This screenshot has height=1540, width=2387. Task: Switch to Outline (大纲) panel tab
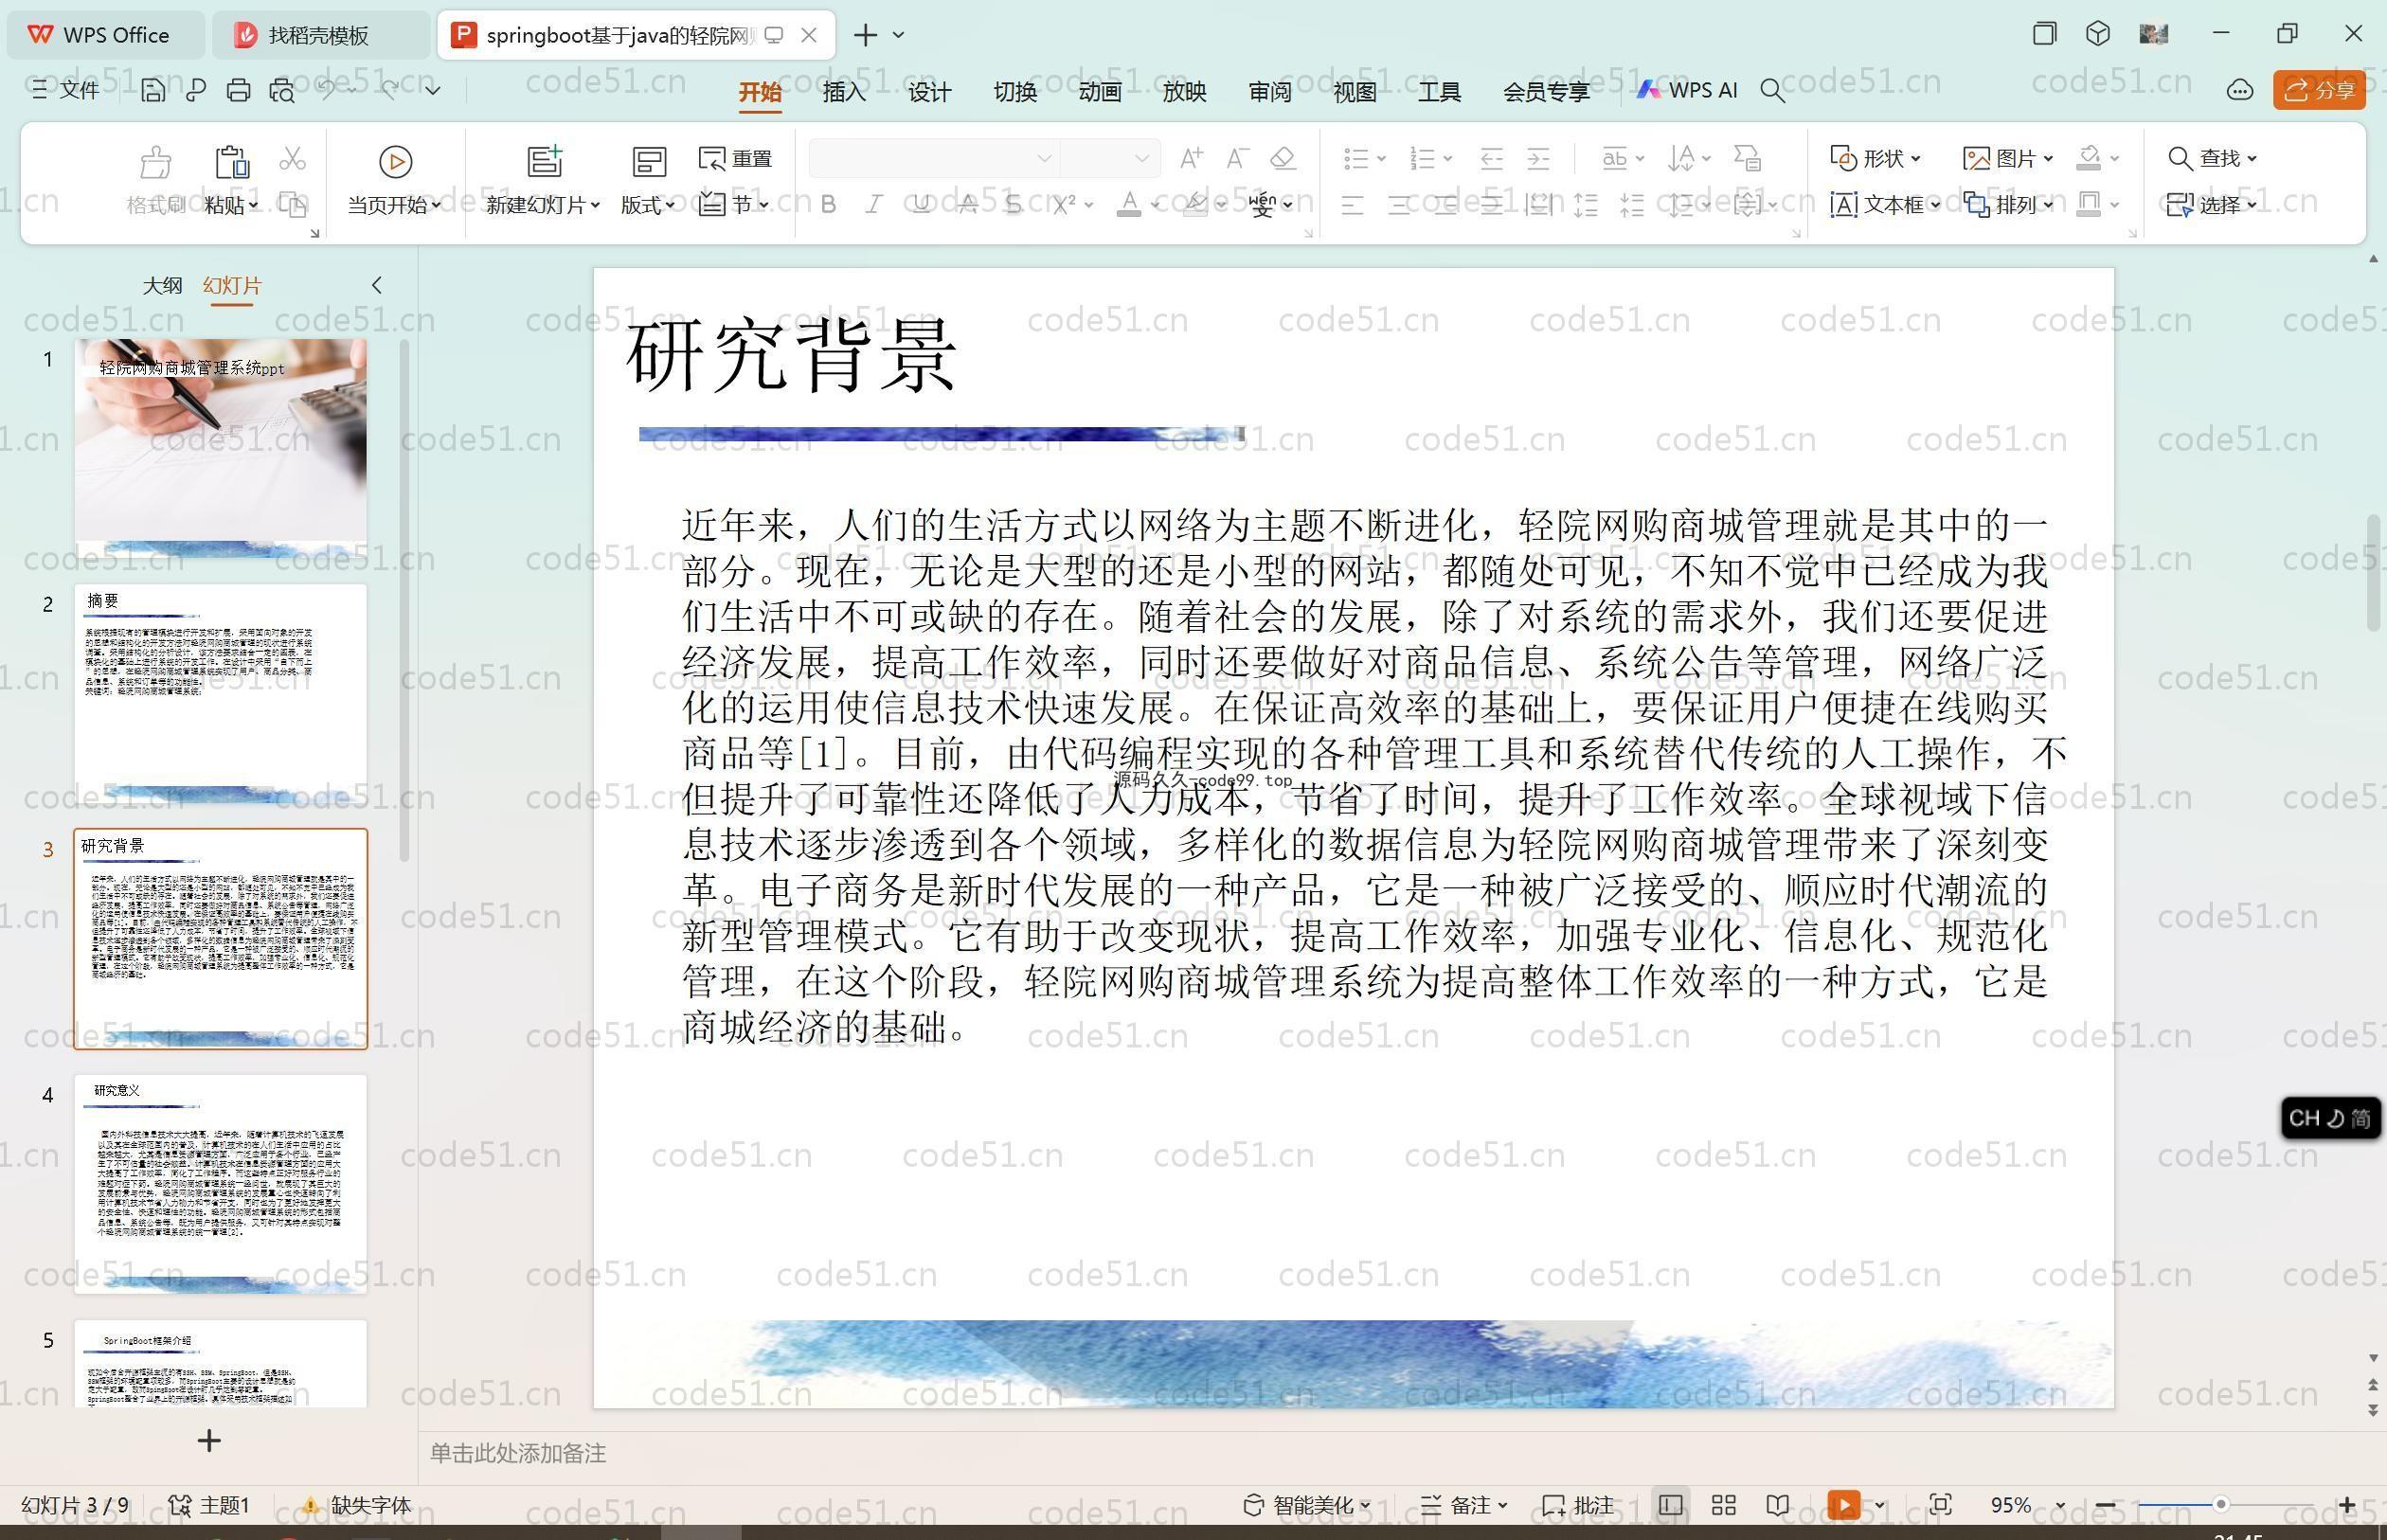(162, 286)
